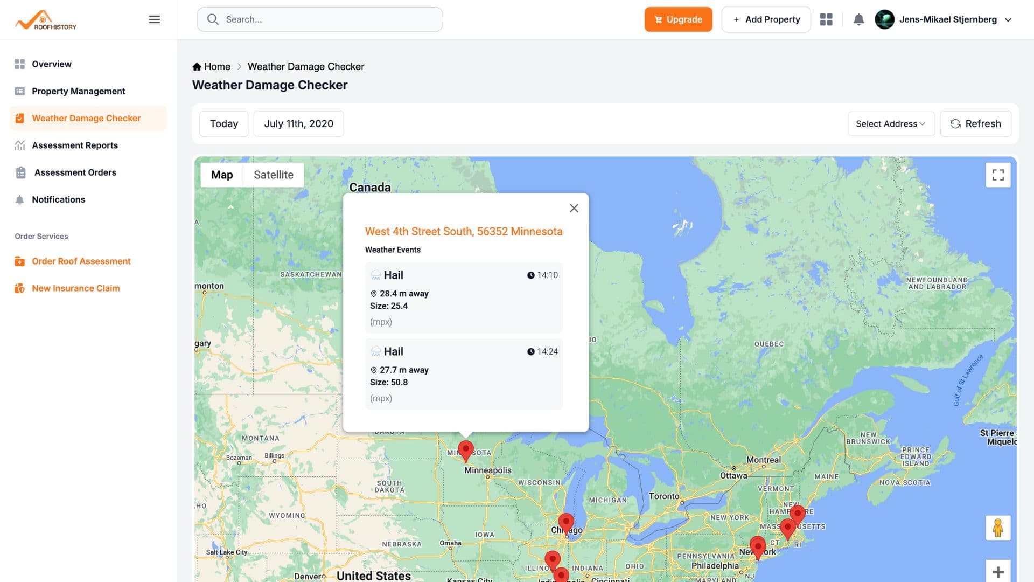The width and height of the screenshot is (1034, 582).
Task: Switch map to Satellite view
Action: pyautogui.click(x=274, y=175)
